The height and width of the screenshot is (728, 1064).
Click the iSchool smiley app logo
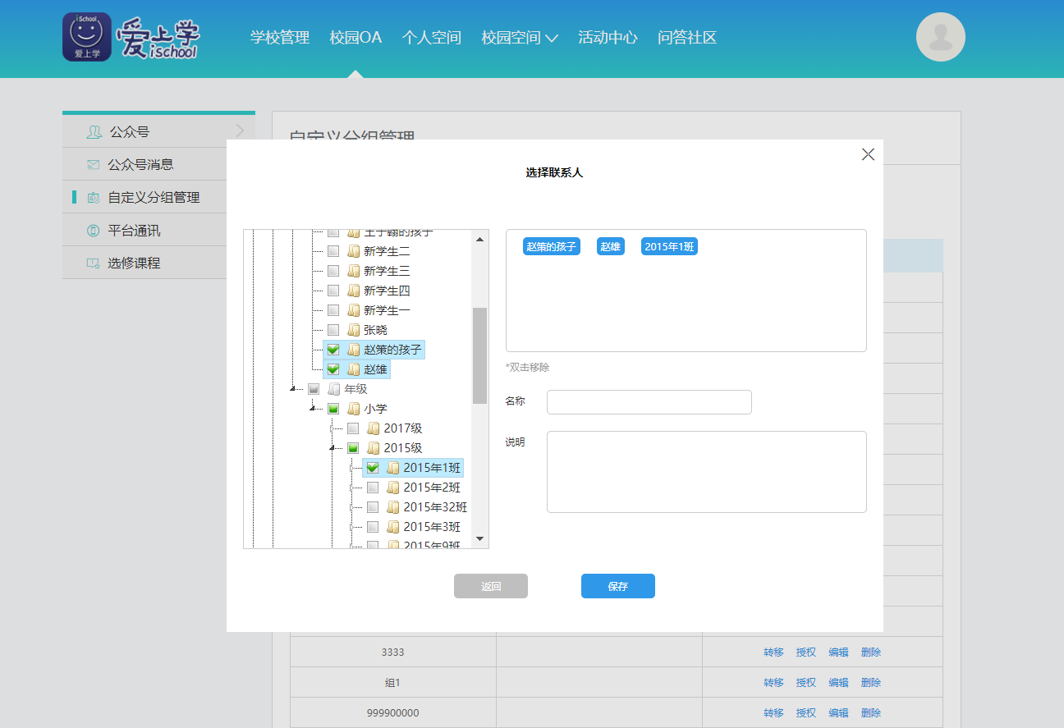tap(87, 37)
